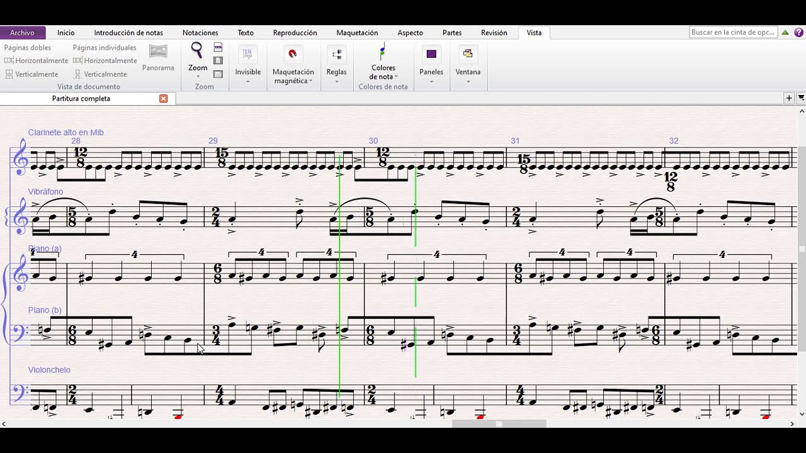
Task: Enable Páginas dobles Verticalmente view
Action: click(x=32, y=74)
